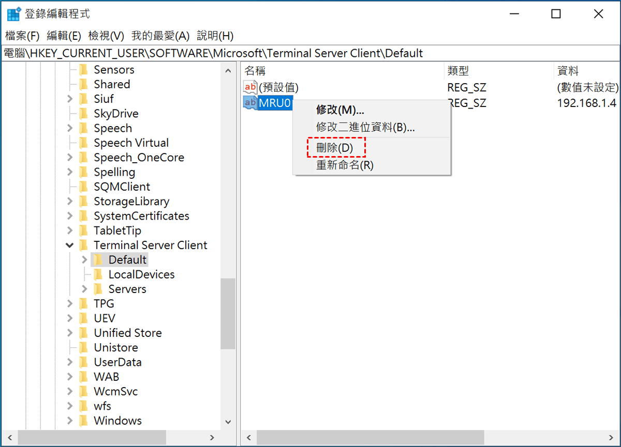Screen dimensions: 621x447
Task: Expand the StorageLibrary key
Action: 70,202
